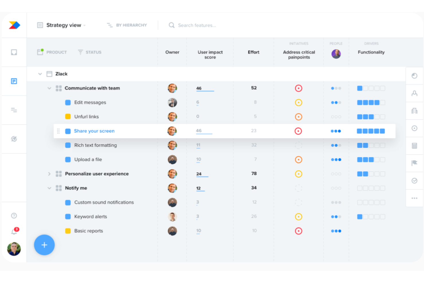Toggle the initiative circle for Unfurl links
This screenshot has width=424, height=283.
(299, 117)
